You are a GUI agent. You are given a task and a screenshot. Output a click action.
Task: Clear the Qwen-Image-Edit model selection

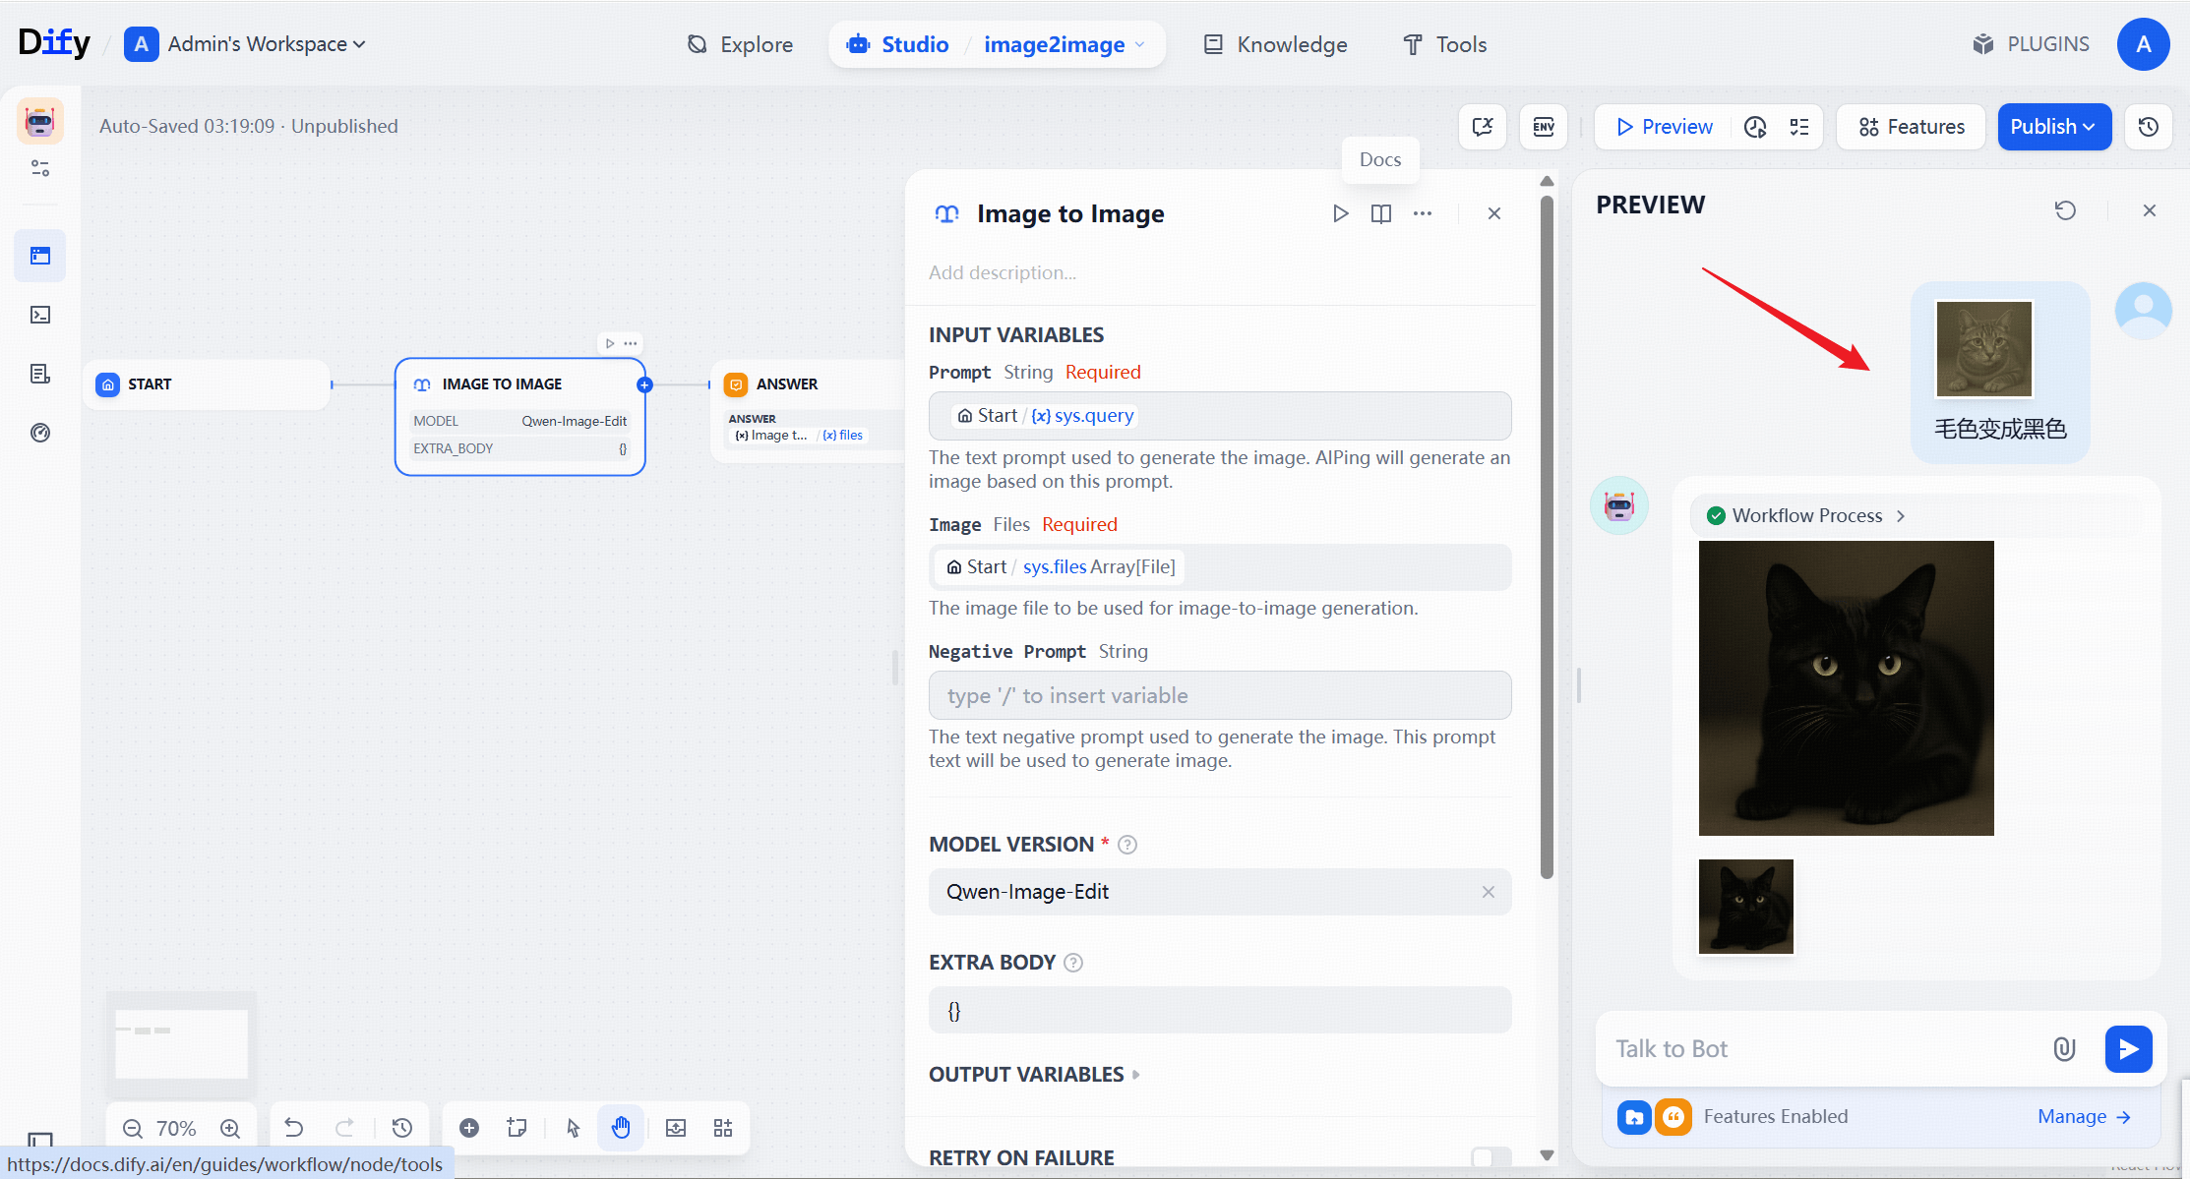pos(1488,892)
